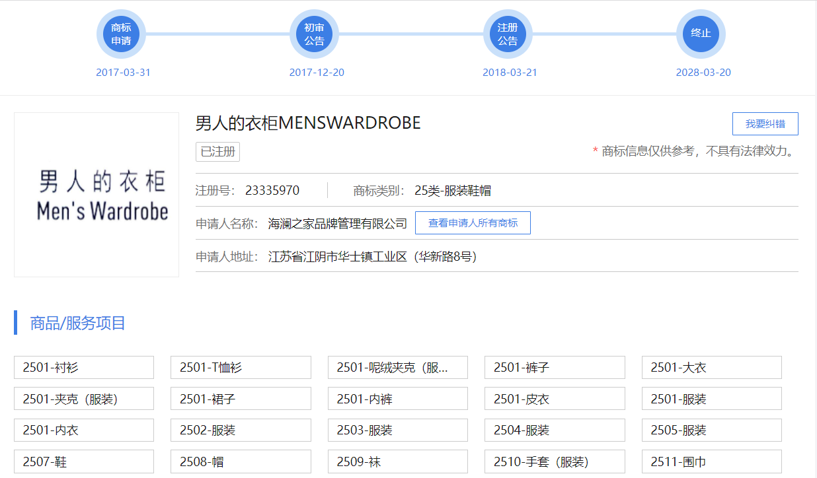Click the 已注册 status tag
This screenshot has height=478, width=817.
pos(217,152)
